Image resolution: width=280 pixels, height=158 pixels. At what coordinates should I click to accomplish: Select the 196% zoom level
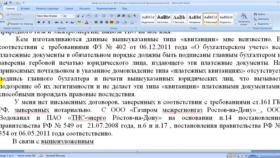pos(252,156)
